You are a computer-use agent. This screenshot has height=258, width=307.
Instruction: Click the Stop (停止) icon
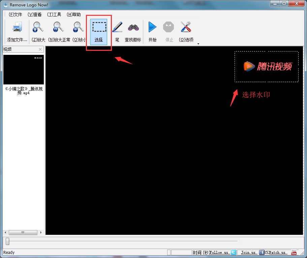[168, 27]
